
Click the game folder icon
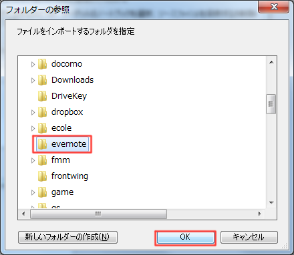(42, 192)
